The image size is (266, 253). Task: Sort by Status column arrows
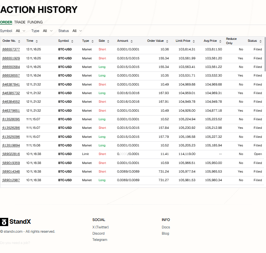pos(261,41)
